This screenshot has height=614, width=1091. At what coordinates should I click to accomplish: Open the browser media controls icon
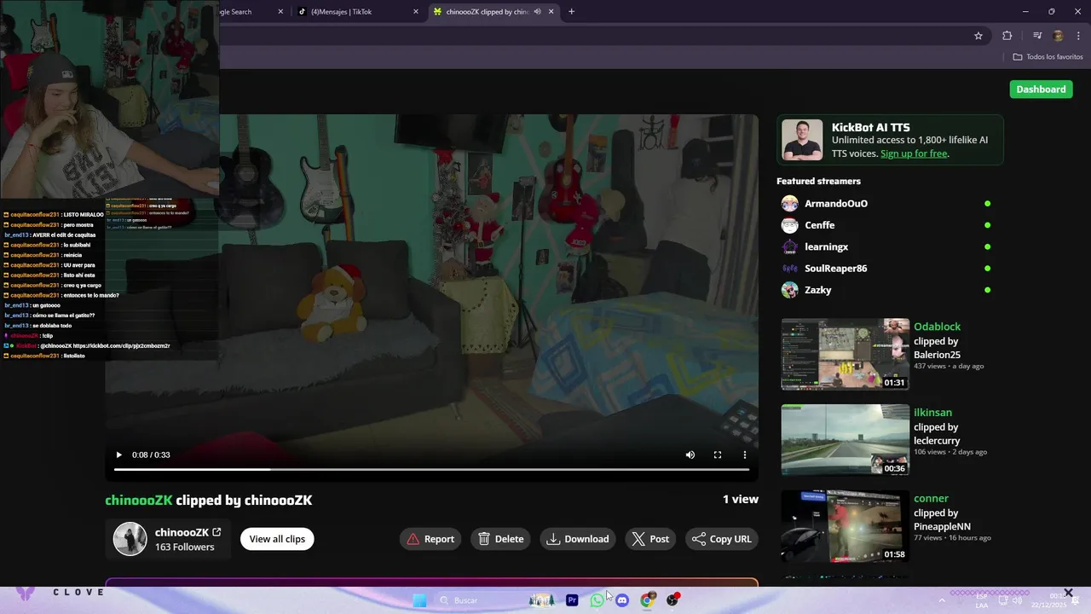(x=1037, y=36)
